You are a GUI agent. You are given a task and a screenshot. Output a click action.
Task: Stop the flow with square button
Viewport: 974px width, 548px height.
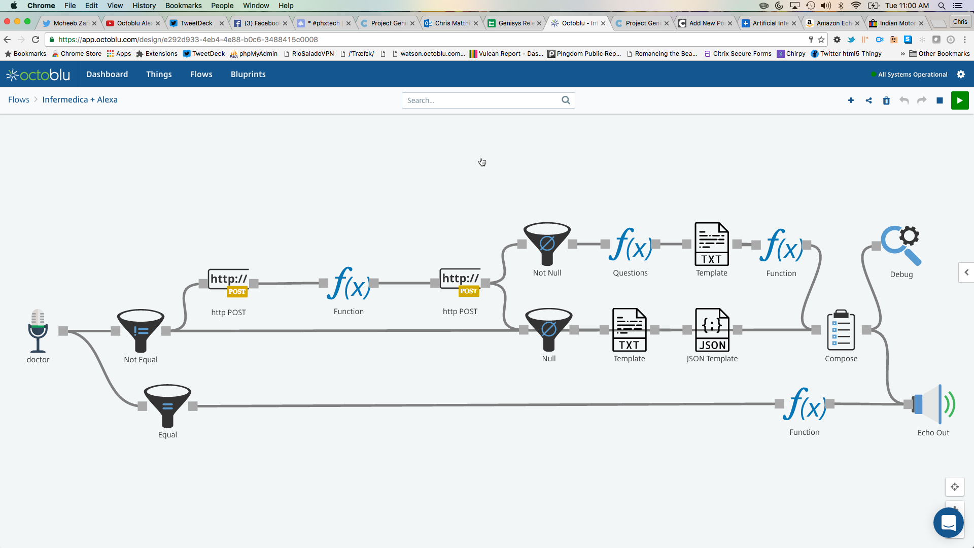click(940, 100)
